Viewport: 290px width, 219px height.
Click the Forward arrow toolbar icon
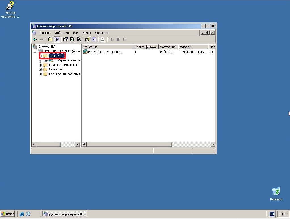41,39
